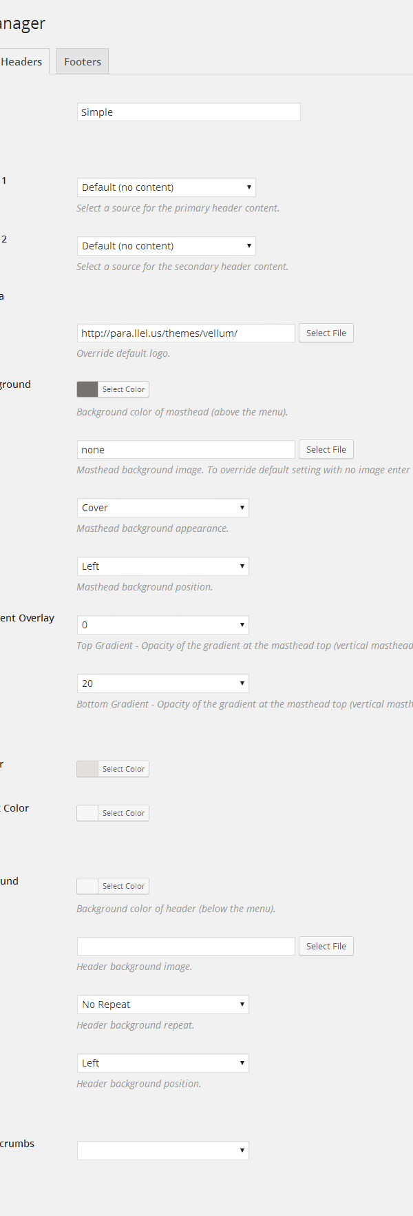Click the logo URL input field
Screen dimensions: 413x1216
[x=186, y=333]
